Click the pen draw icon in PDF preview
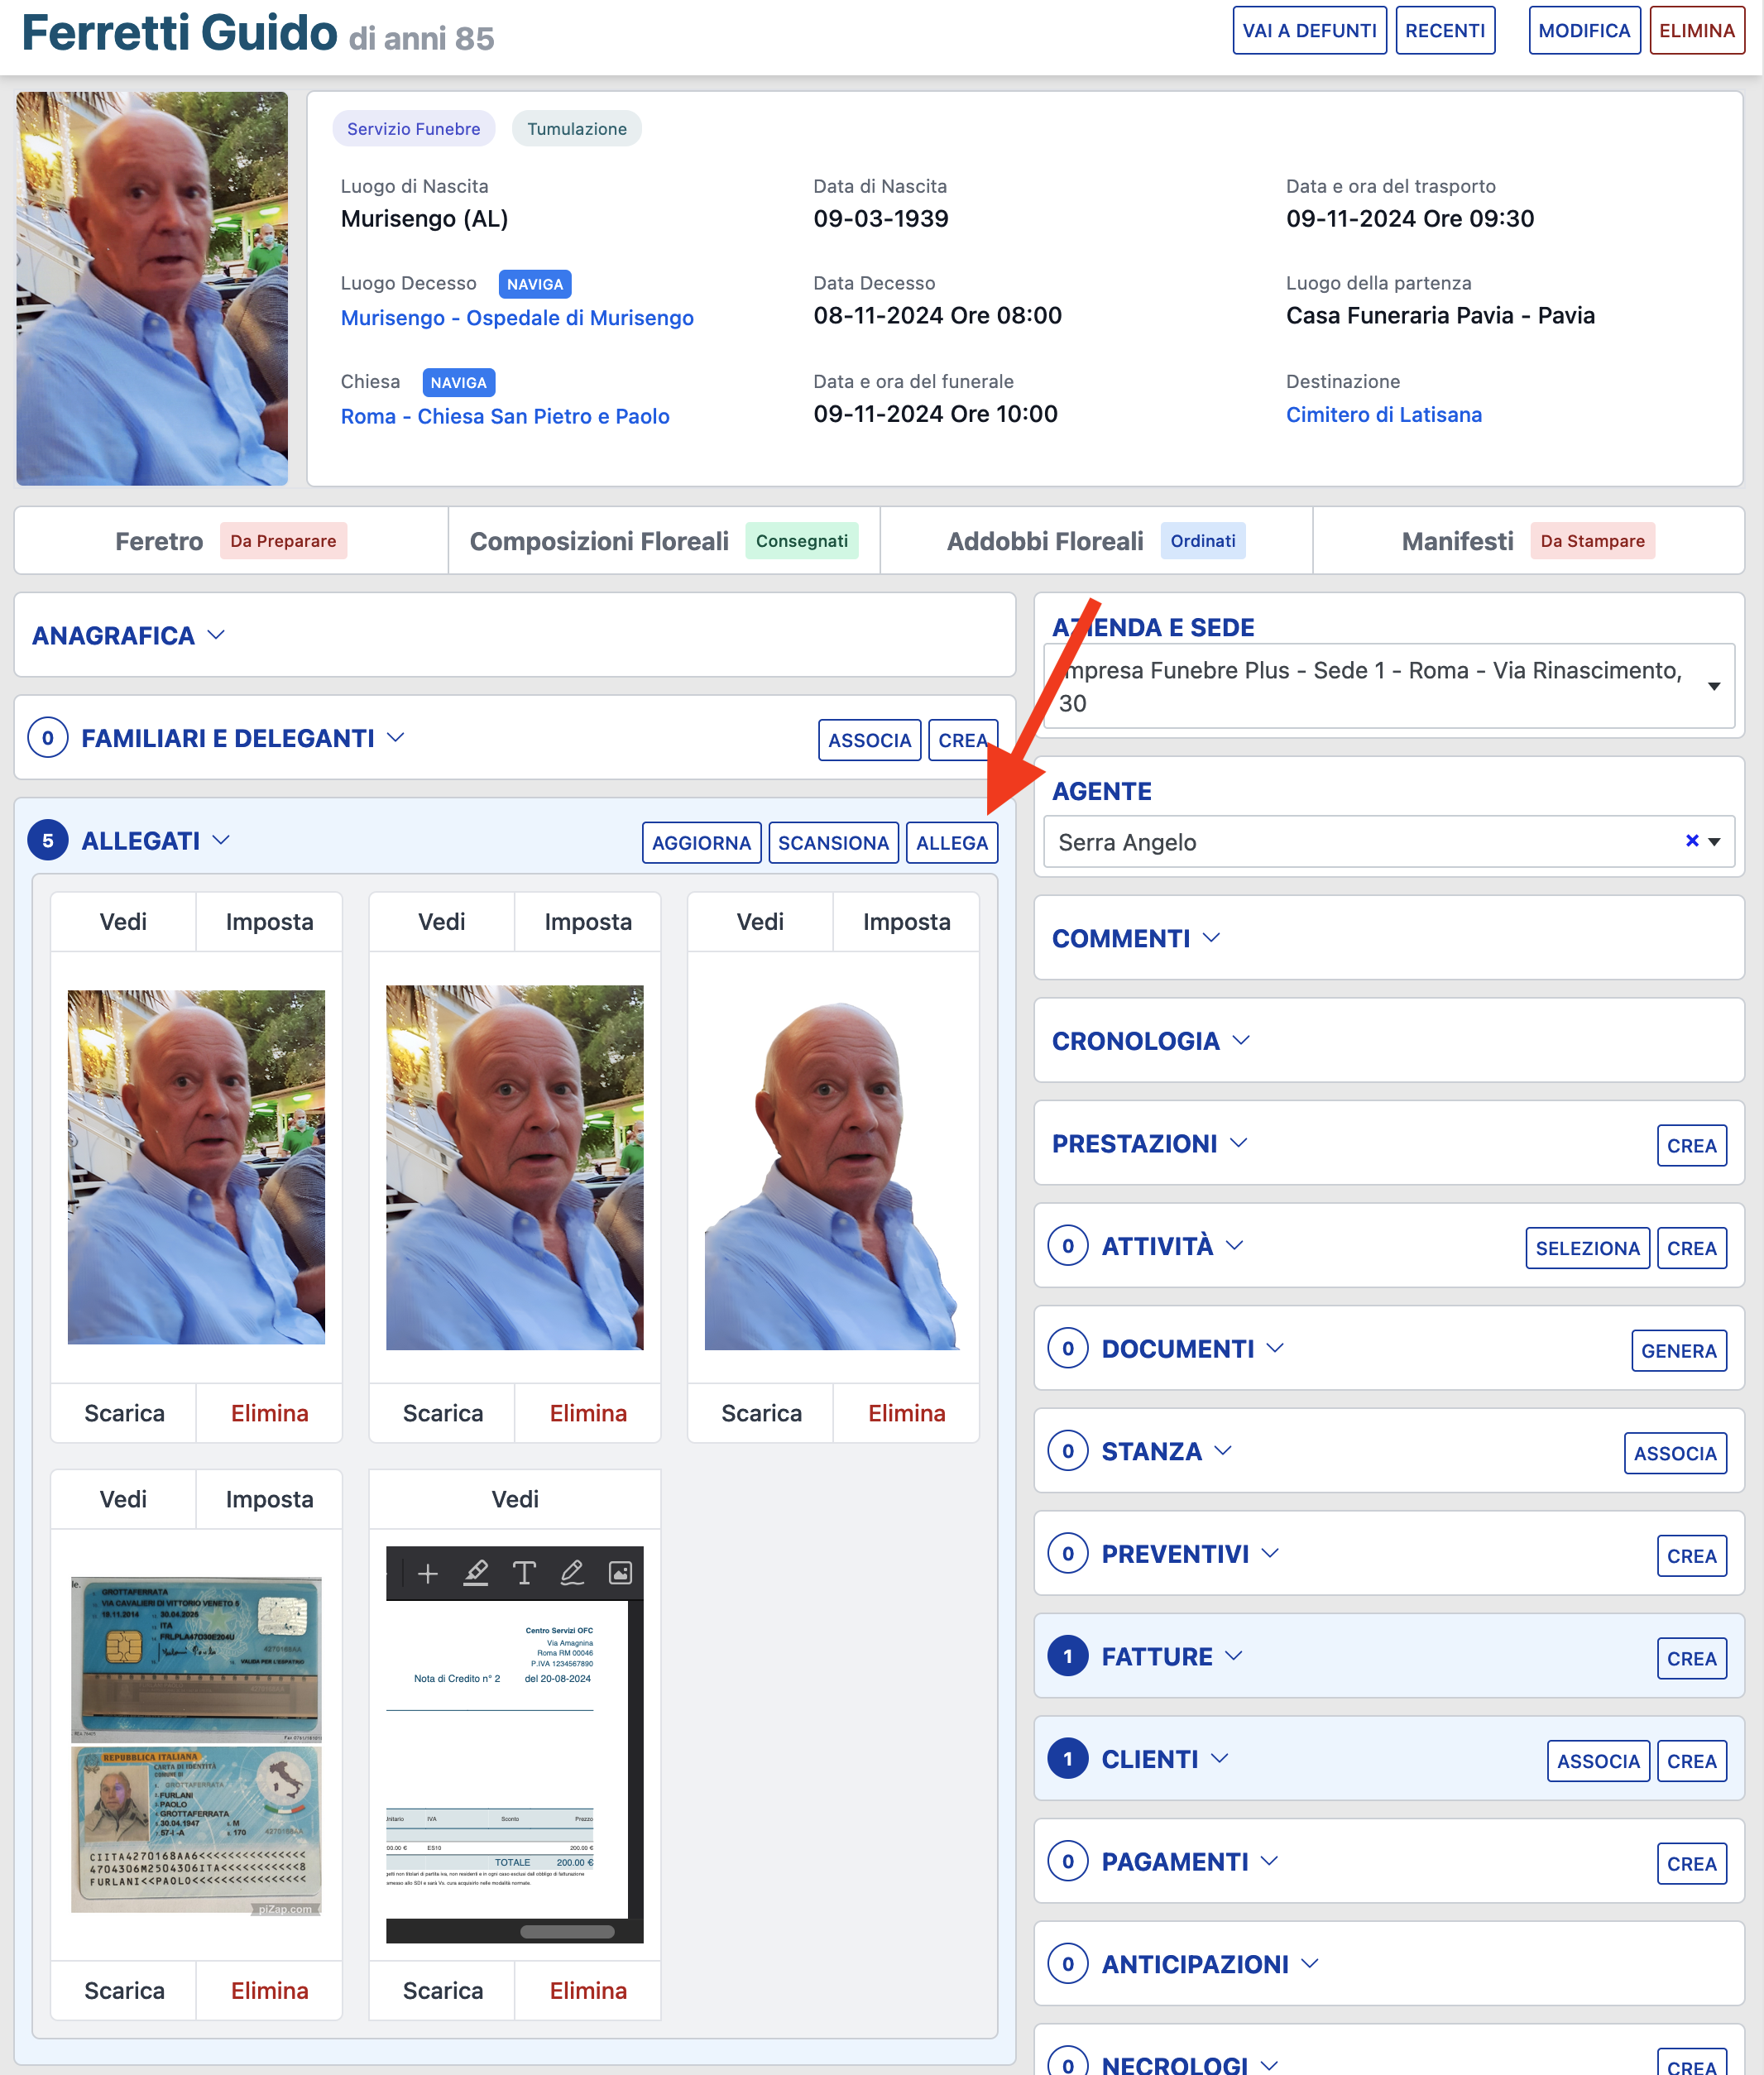The width and height of the screenshot is (1764, 2075). pyautogui.click(x=572, y=1574)
